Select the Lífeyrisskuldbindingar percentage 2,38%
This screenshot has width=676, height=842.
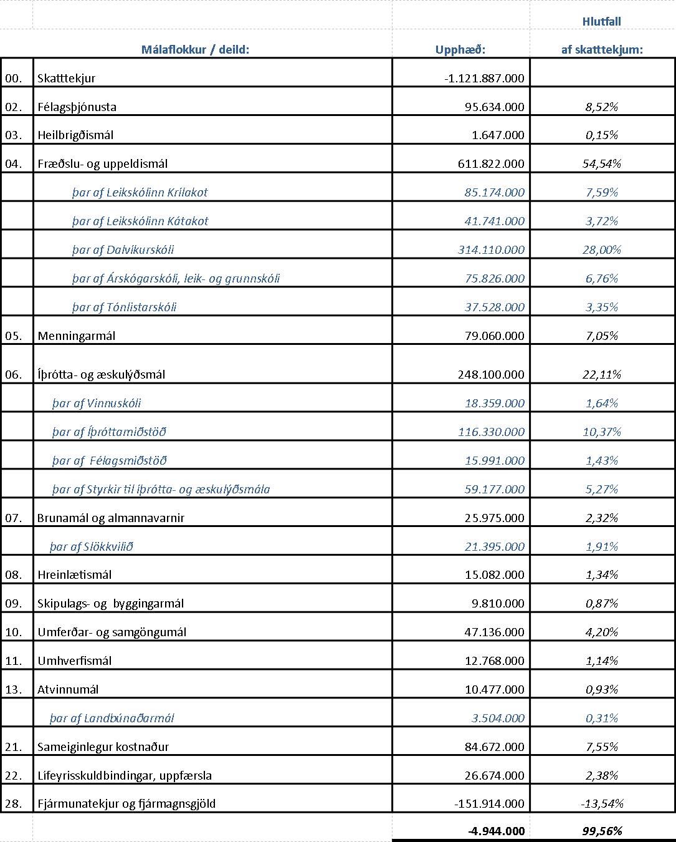click(602, 776)
